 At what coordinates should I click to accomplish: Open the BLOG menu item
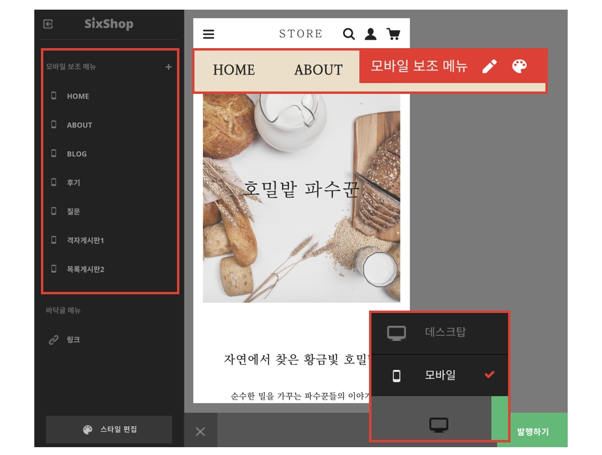76,154
